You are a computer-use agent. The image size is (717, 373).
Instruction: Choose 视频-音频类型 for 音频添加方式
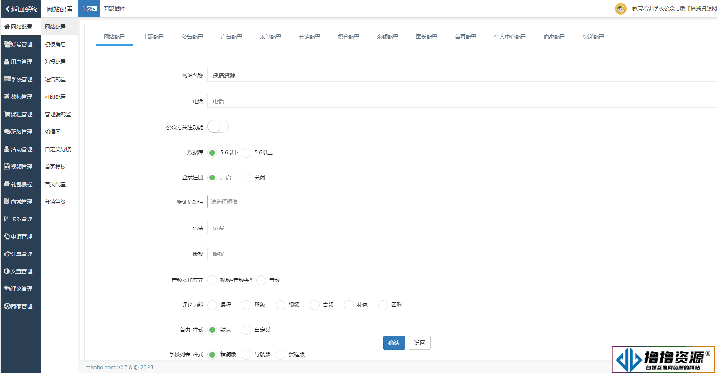(212, 280)
